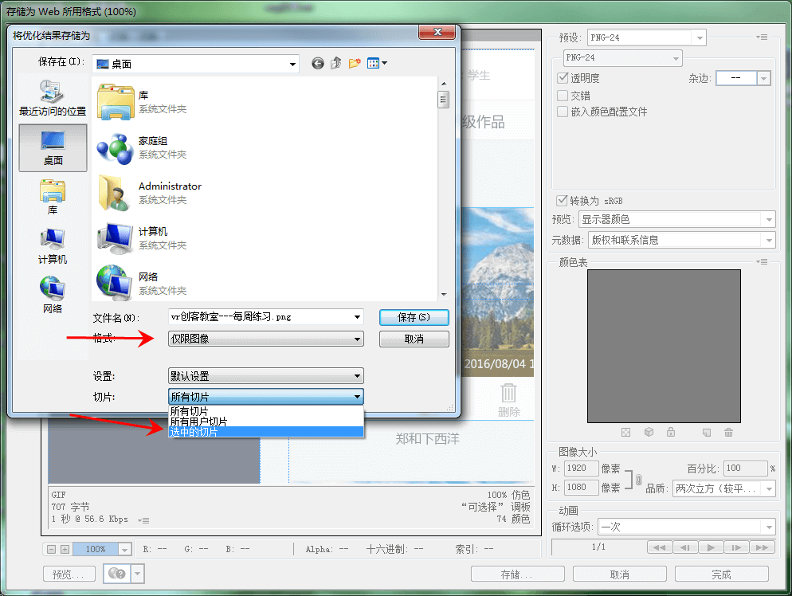Toggle the 透明度 transparency checkbox

coord(563,78)
